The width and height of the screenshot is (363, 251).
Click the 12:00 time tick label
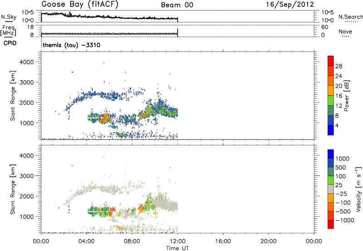pyautogui.click(x=177, y=241)
